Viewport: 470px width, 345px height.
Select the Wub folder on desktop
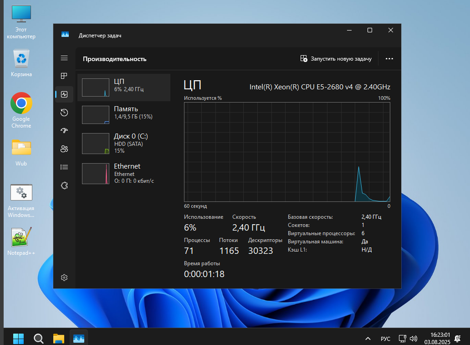tap(21, 153)
